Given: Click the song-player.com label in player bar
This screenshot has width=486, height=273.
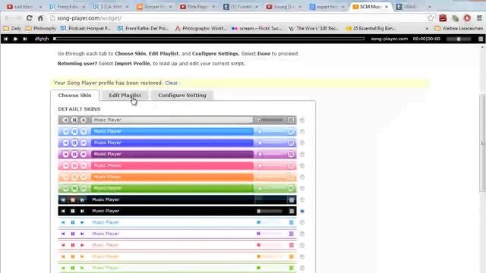Looking at the screenshot, I should tap(390, 39).
